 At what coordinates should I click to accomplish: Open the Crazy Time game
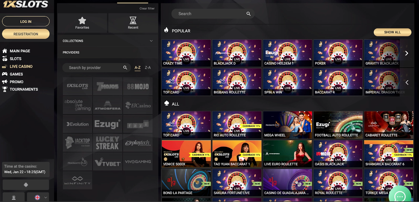186,53
